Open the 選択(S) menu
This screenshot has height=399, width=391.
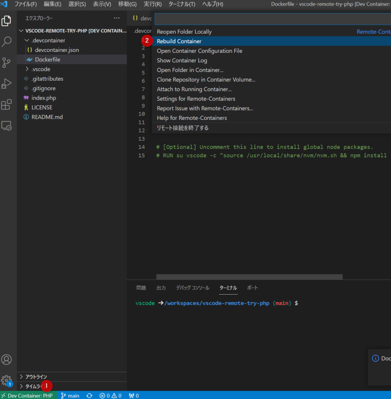point(77,4)
